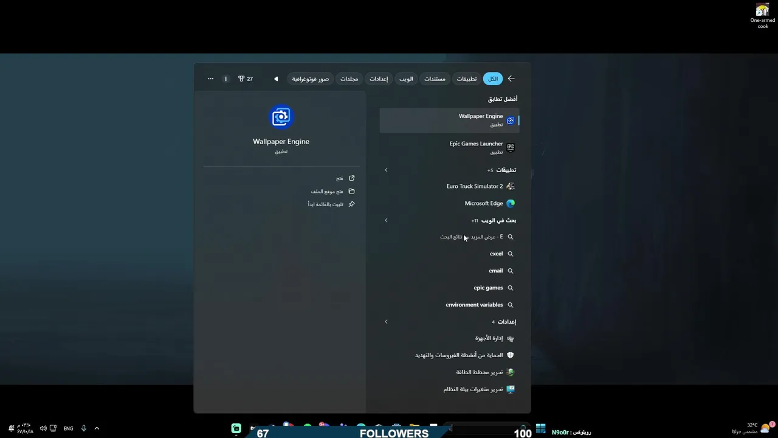
Task: Choose فتح موقع الملف (open file location)
Action: (x=332, y=191)
